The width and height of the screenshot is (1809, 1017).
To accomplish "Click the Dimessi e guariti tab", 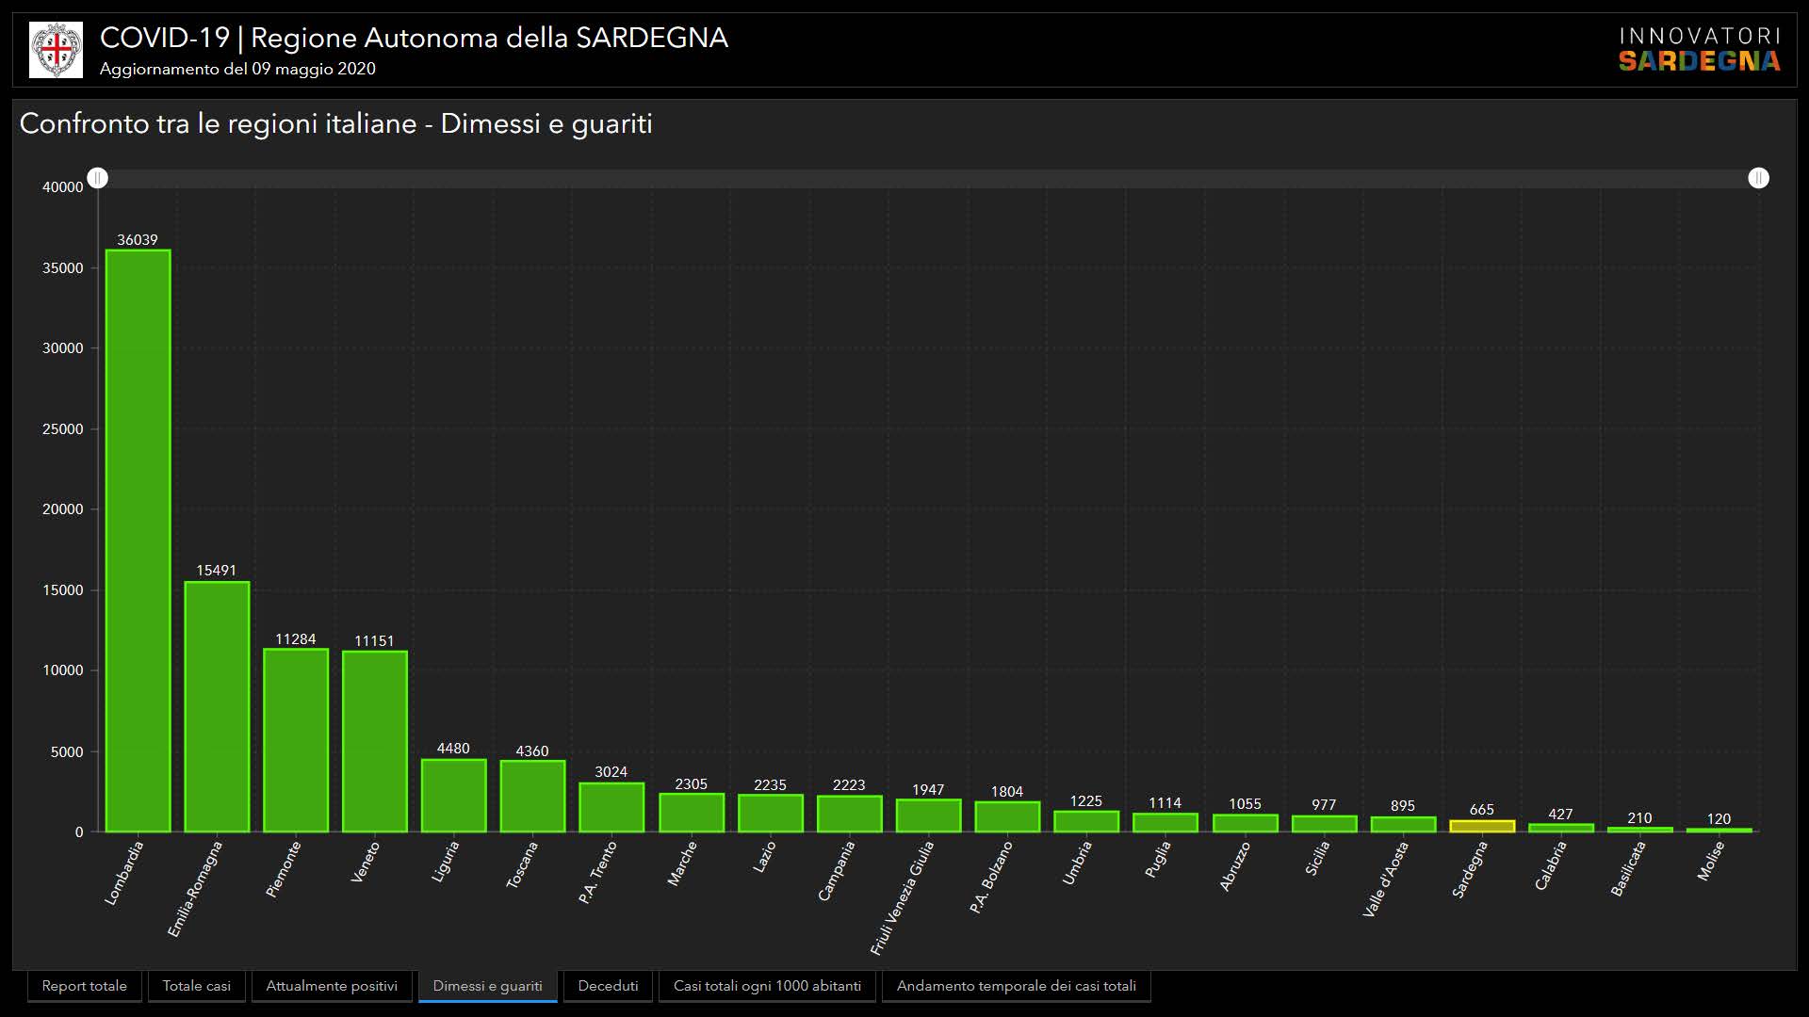I will [487, 986].
